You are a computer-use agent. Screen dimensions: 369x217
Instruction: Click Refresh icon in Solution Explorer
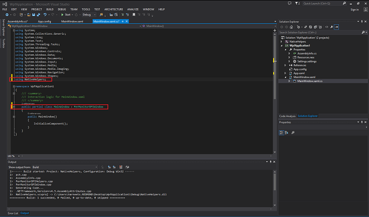point(310,27)
